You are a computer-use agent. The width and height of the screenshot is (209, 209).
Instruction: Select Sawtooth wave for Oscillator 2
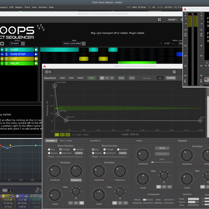coord(104,153)
